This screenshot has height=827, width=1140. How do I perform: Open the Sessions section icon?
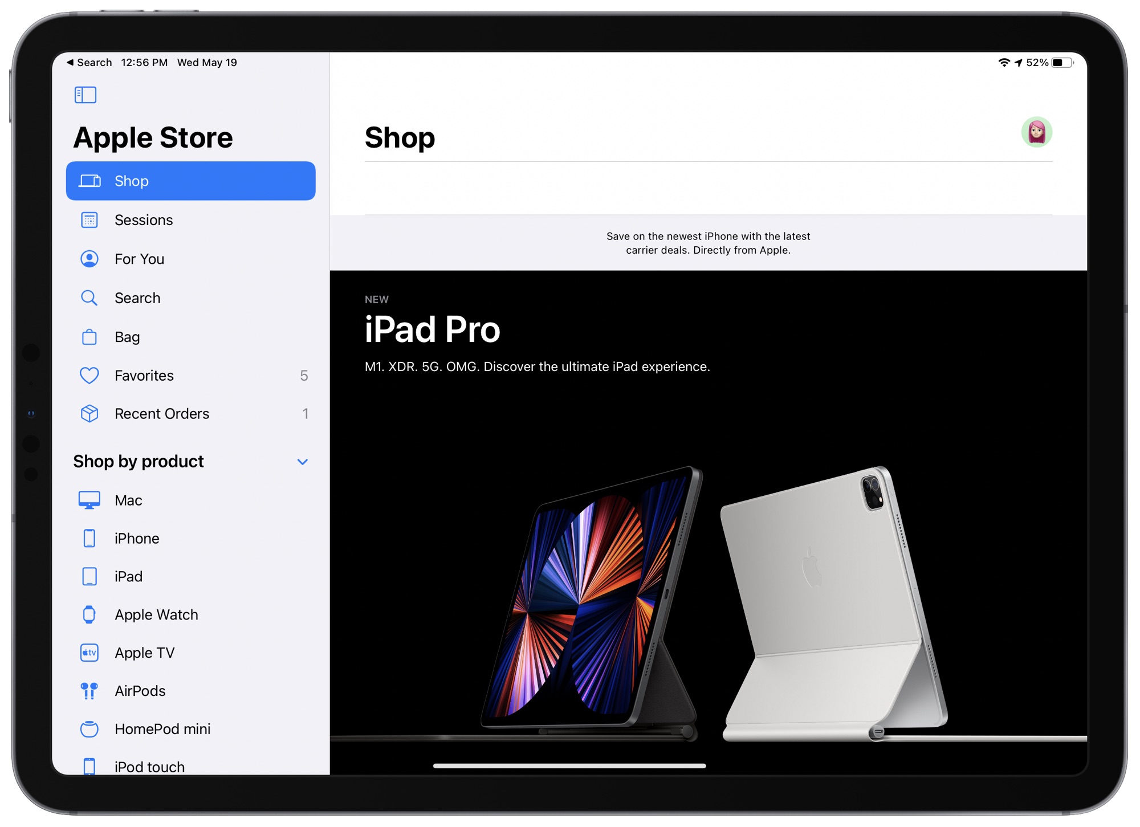tap(89, 219)
